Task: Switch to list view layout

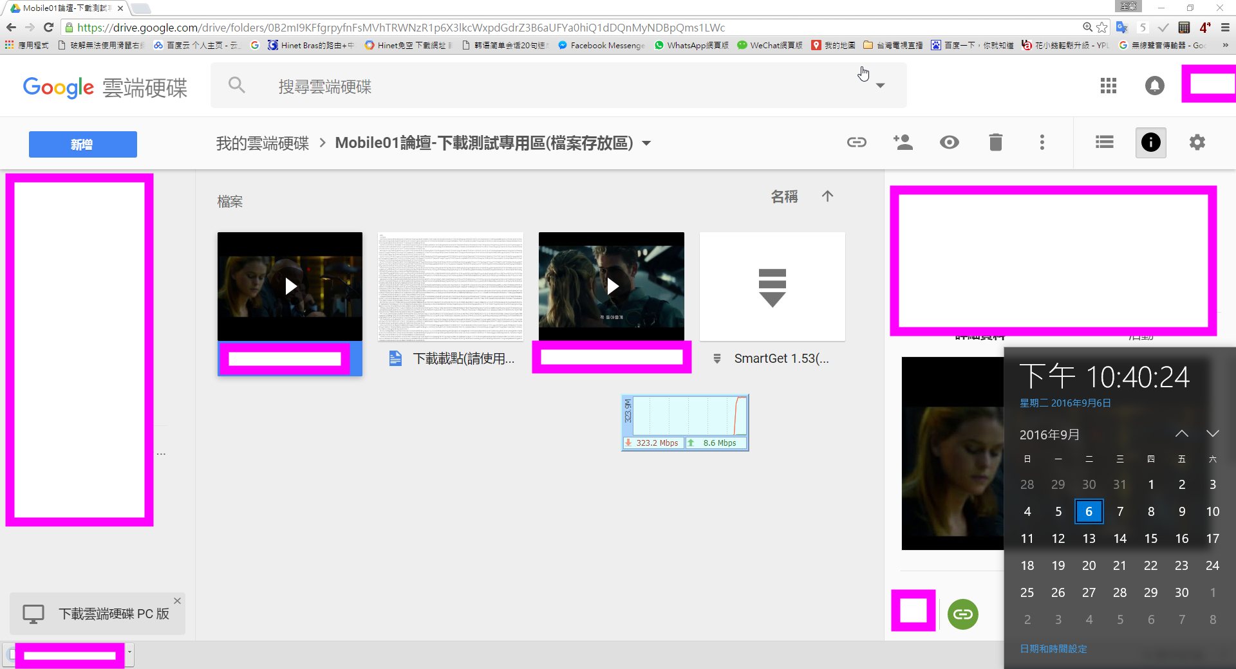Action: pyautogui.click(x=1105, y=142)
